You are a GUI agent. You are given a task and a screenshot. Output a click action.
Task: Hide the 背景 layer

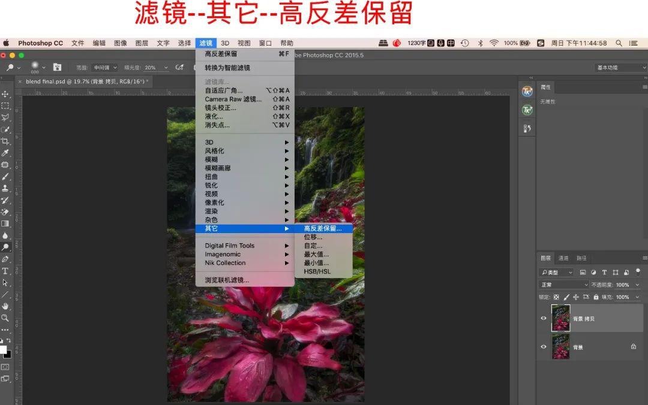pos(544,346)
